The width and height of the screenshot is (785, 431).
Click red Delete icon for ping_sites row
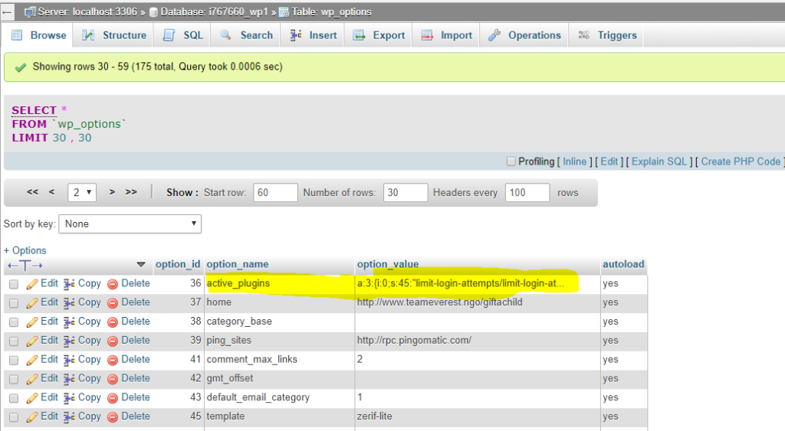113,341
